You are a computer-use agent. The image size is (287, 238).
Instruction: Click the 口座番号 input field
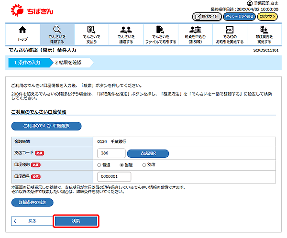114,176
